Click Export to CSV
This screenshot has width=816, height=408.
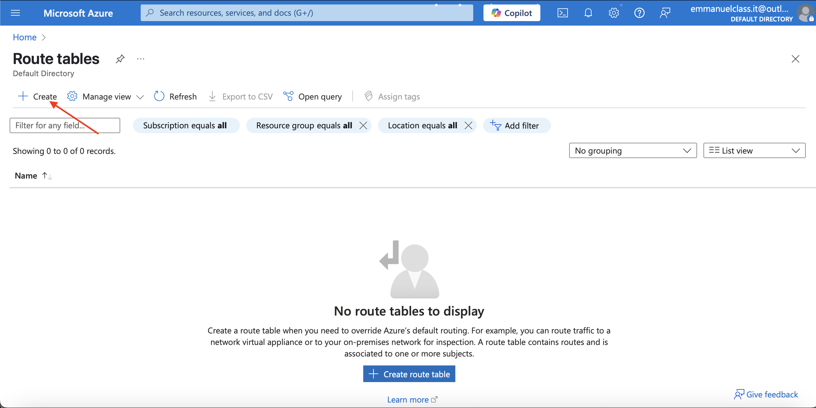point(240,96)
